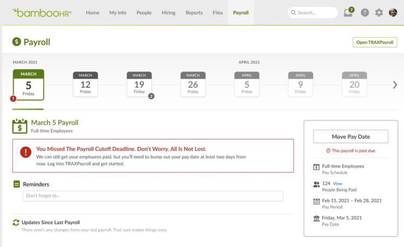Go to Home tab
404x247 pixels.
pos(93,12)
